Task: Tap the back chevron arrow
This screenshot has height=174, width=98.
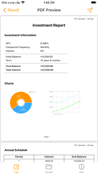Action: [4, 10]
